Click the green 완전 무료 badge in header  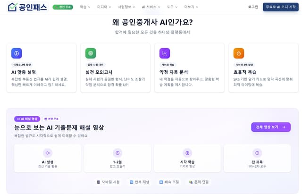63,7
